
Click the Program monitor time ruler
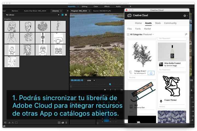pyautogui.click(x=97, y=85)
